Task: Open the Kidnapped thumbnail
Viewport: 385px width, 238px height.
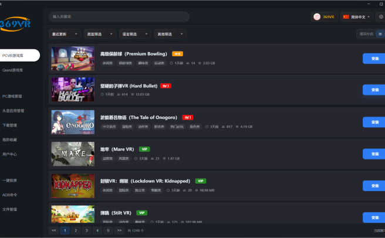Action: [73, 186]
